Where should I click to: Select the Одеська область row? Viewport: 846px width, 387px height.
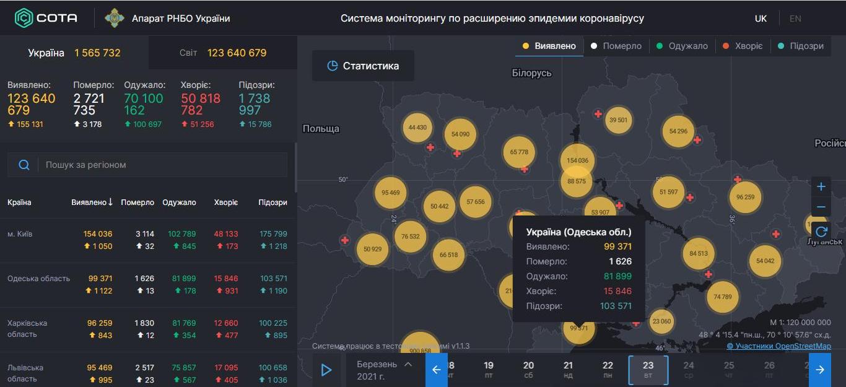point(147,285)
